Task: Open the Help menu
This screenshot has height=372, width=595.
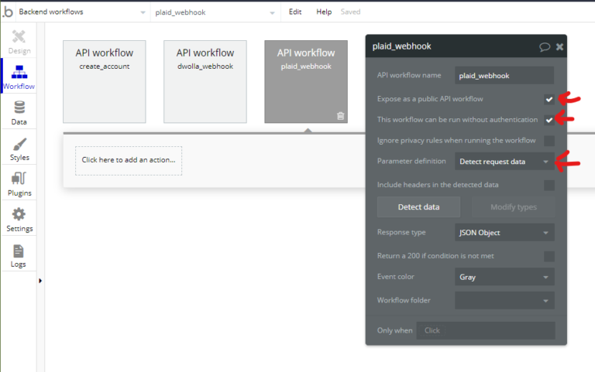Action: [x=324, y=12]
